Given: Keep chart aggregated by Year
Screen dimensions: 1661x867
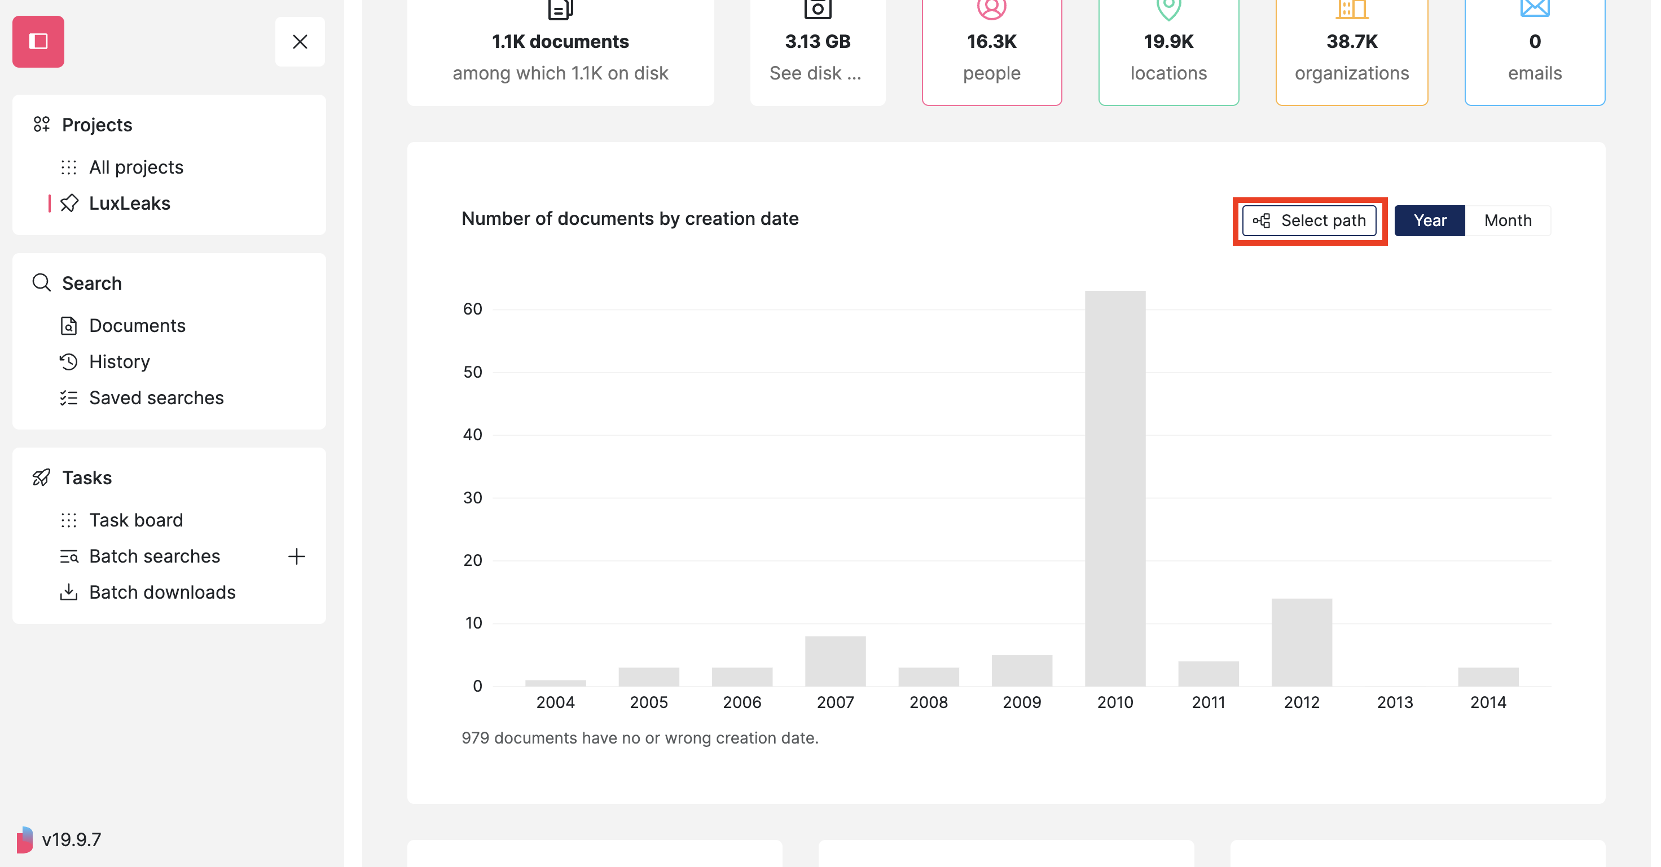Looking at the screenshot, I should [1430, 220].
